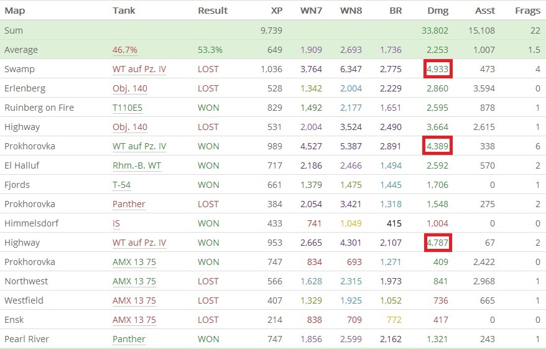Screen dimensions: 546x349
Task: Click the T-54 tank link
Action: click(x=123, y=185)
